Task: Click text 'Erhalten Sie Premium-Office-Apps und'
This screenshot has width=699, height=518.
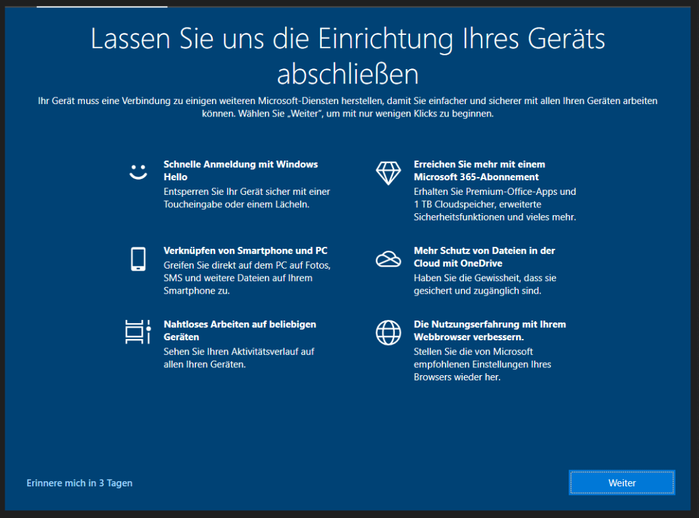Action: 495,204
